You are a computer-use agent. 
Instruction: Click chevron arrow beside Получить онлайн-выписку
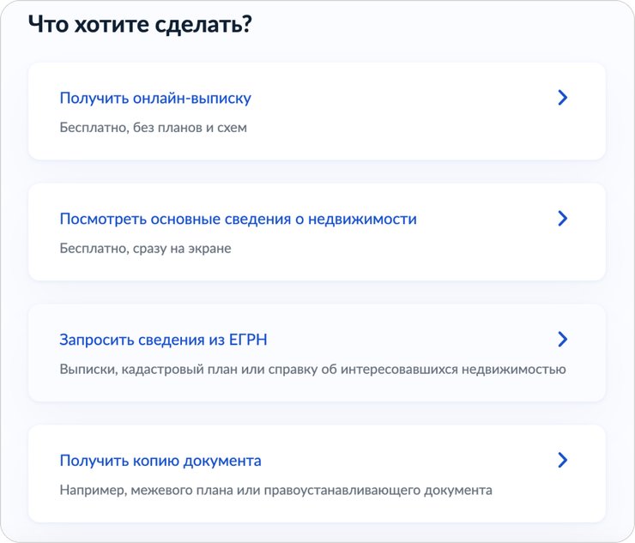[x=563, y=98]
